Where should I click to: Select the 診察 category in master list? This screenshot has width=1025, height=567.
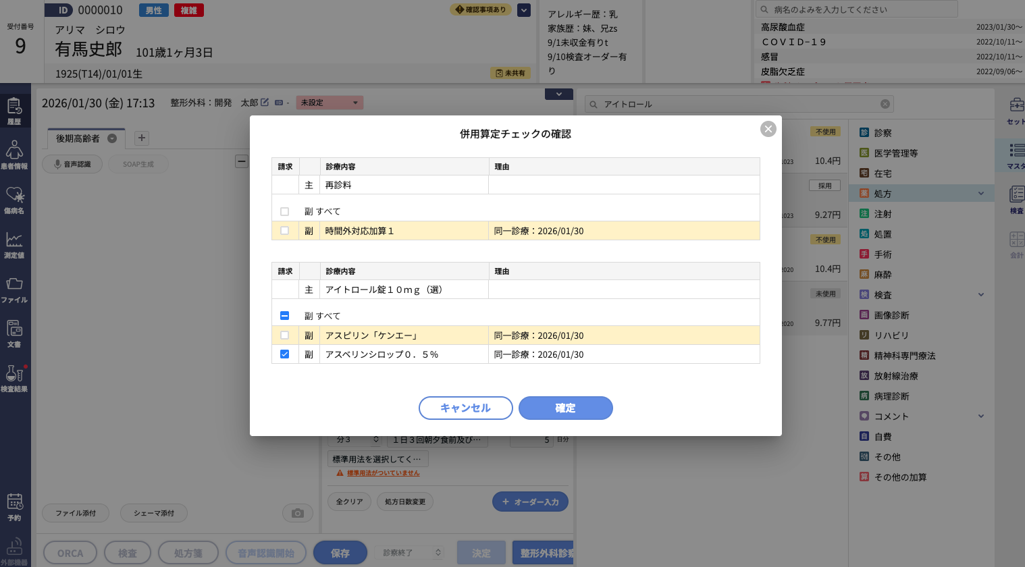(922, 133)
